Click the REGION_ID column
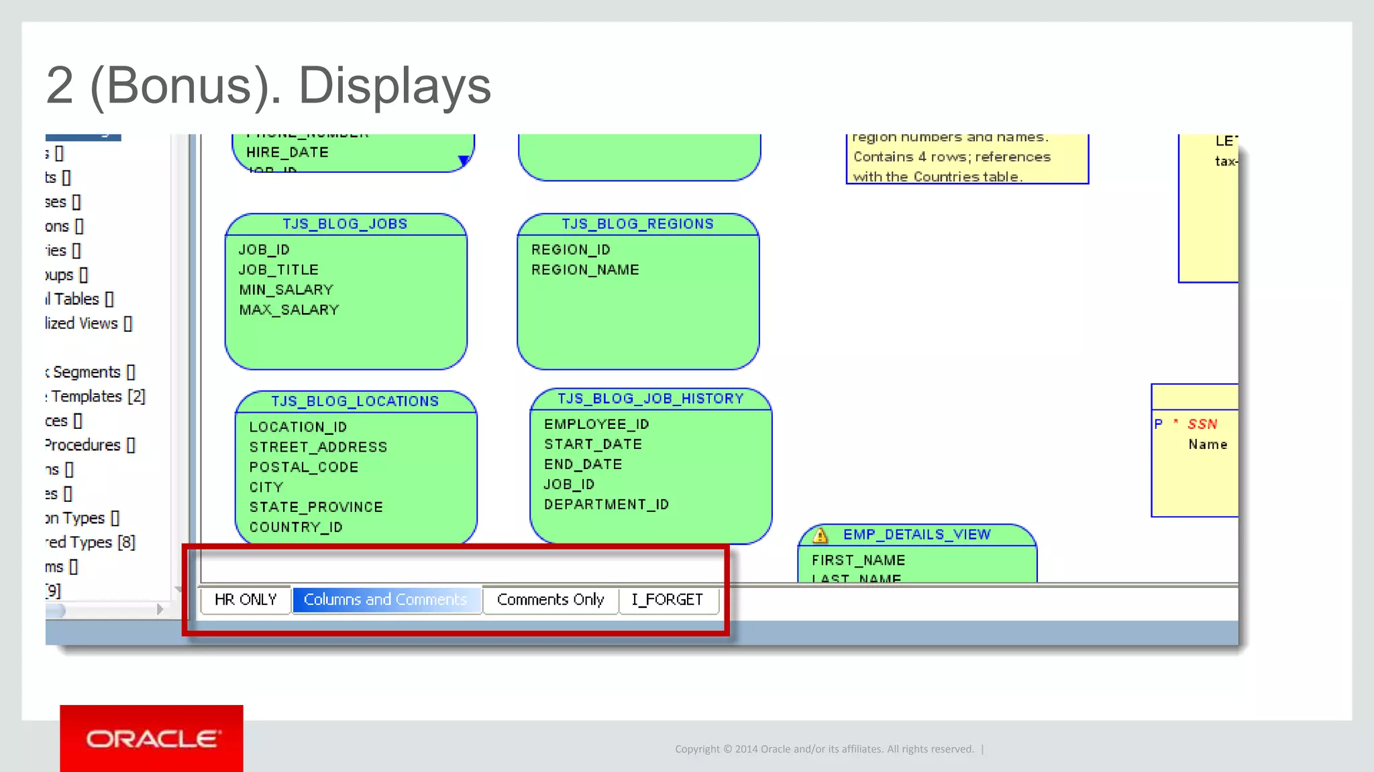This screenshot has width=1374, height=772. click(x=571, y=250)
